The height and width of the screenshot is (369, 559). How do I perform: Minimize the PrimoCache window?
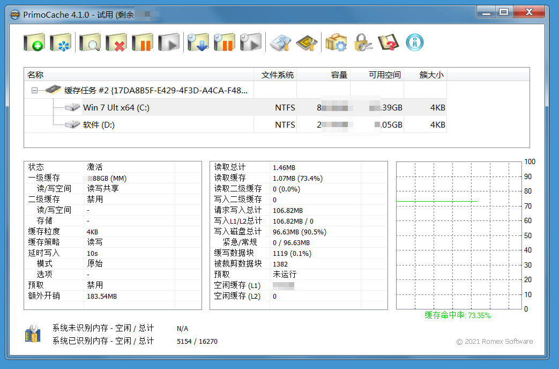[x=486, y=12]
